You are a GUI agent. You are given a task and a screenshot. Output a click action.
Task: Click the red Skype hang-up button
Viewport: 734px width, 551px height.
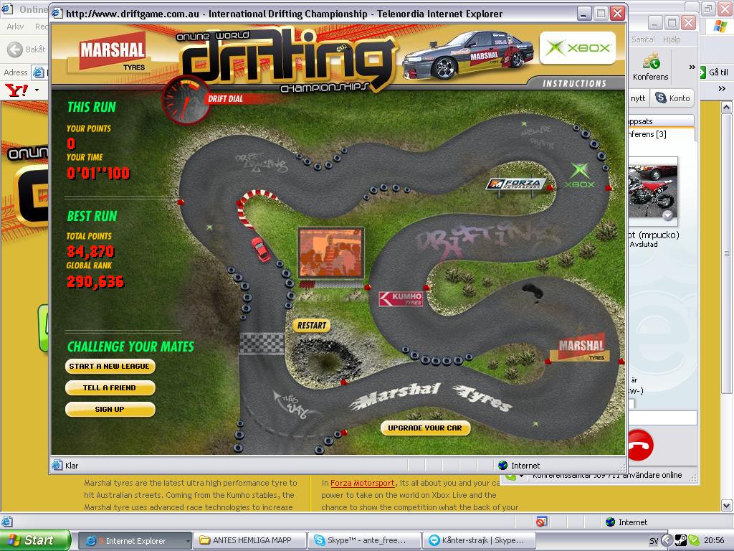[641, 445]
